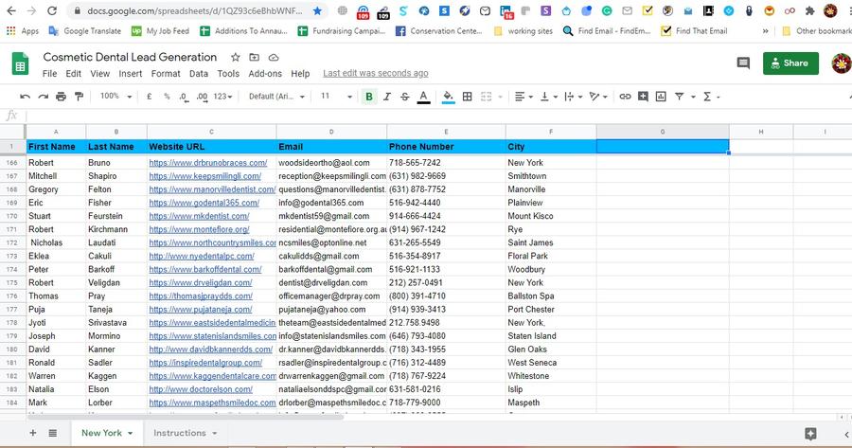Open the zoom 100% dropdown

(115, 97)
